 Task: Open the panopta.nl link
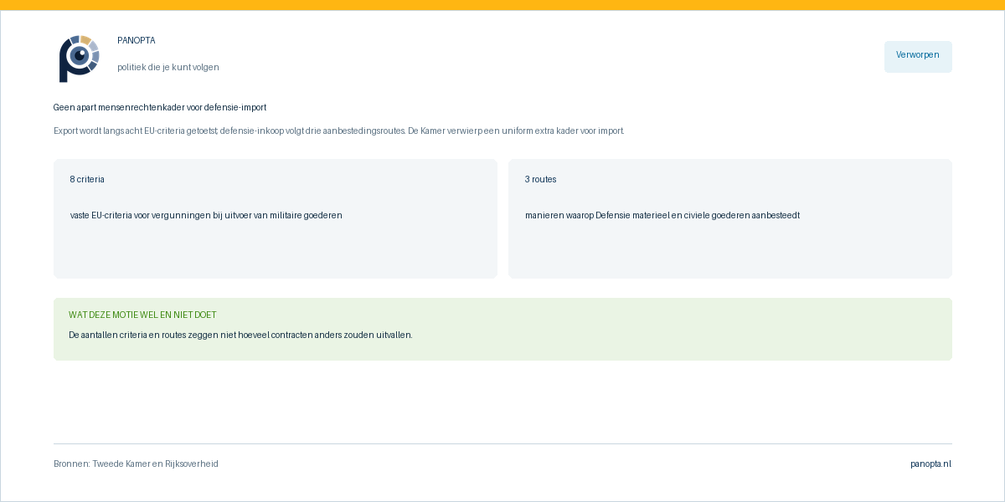(931, 464)
